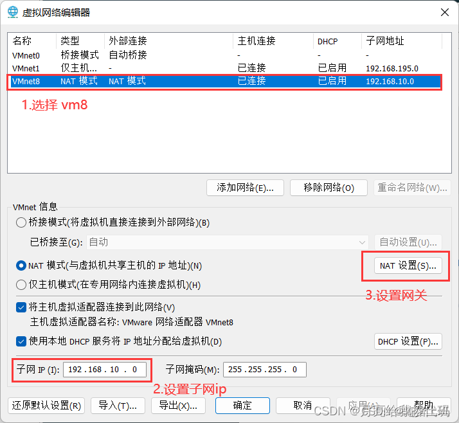This screenshot has width=459, height=423.
Task: Click the 导入(T)... button
Action: click(x=118, y=406)
